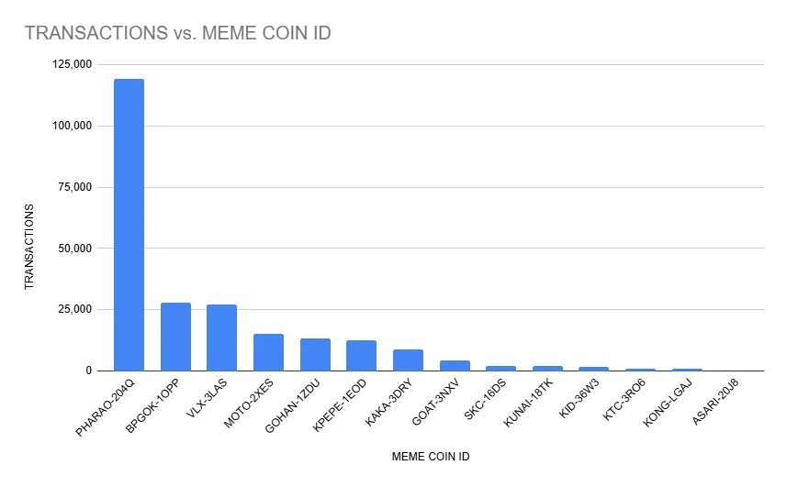The width and height of the screenshot is (787, 487).
Task: Click the MEME COIN ID axis title
Action: click(x=431, y=457)
